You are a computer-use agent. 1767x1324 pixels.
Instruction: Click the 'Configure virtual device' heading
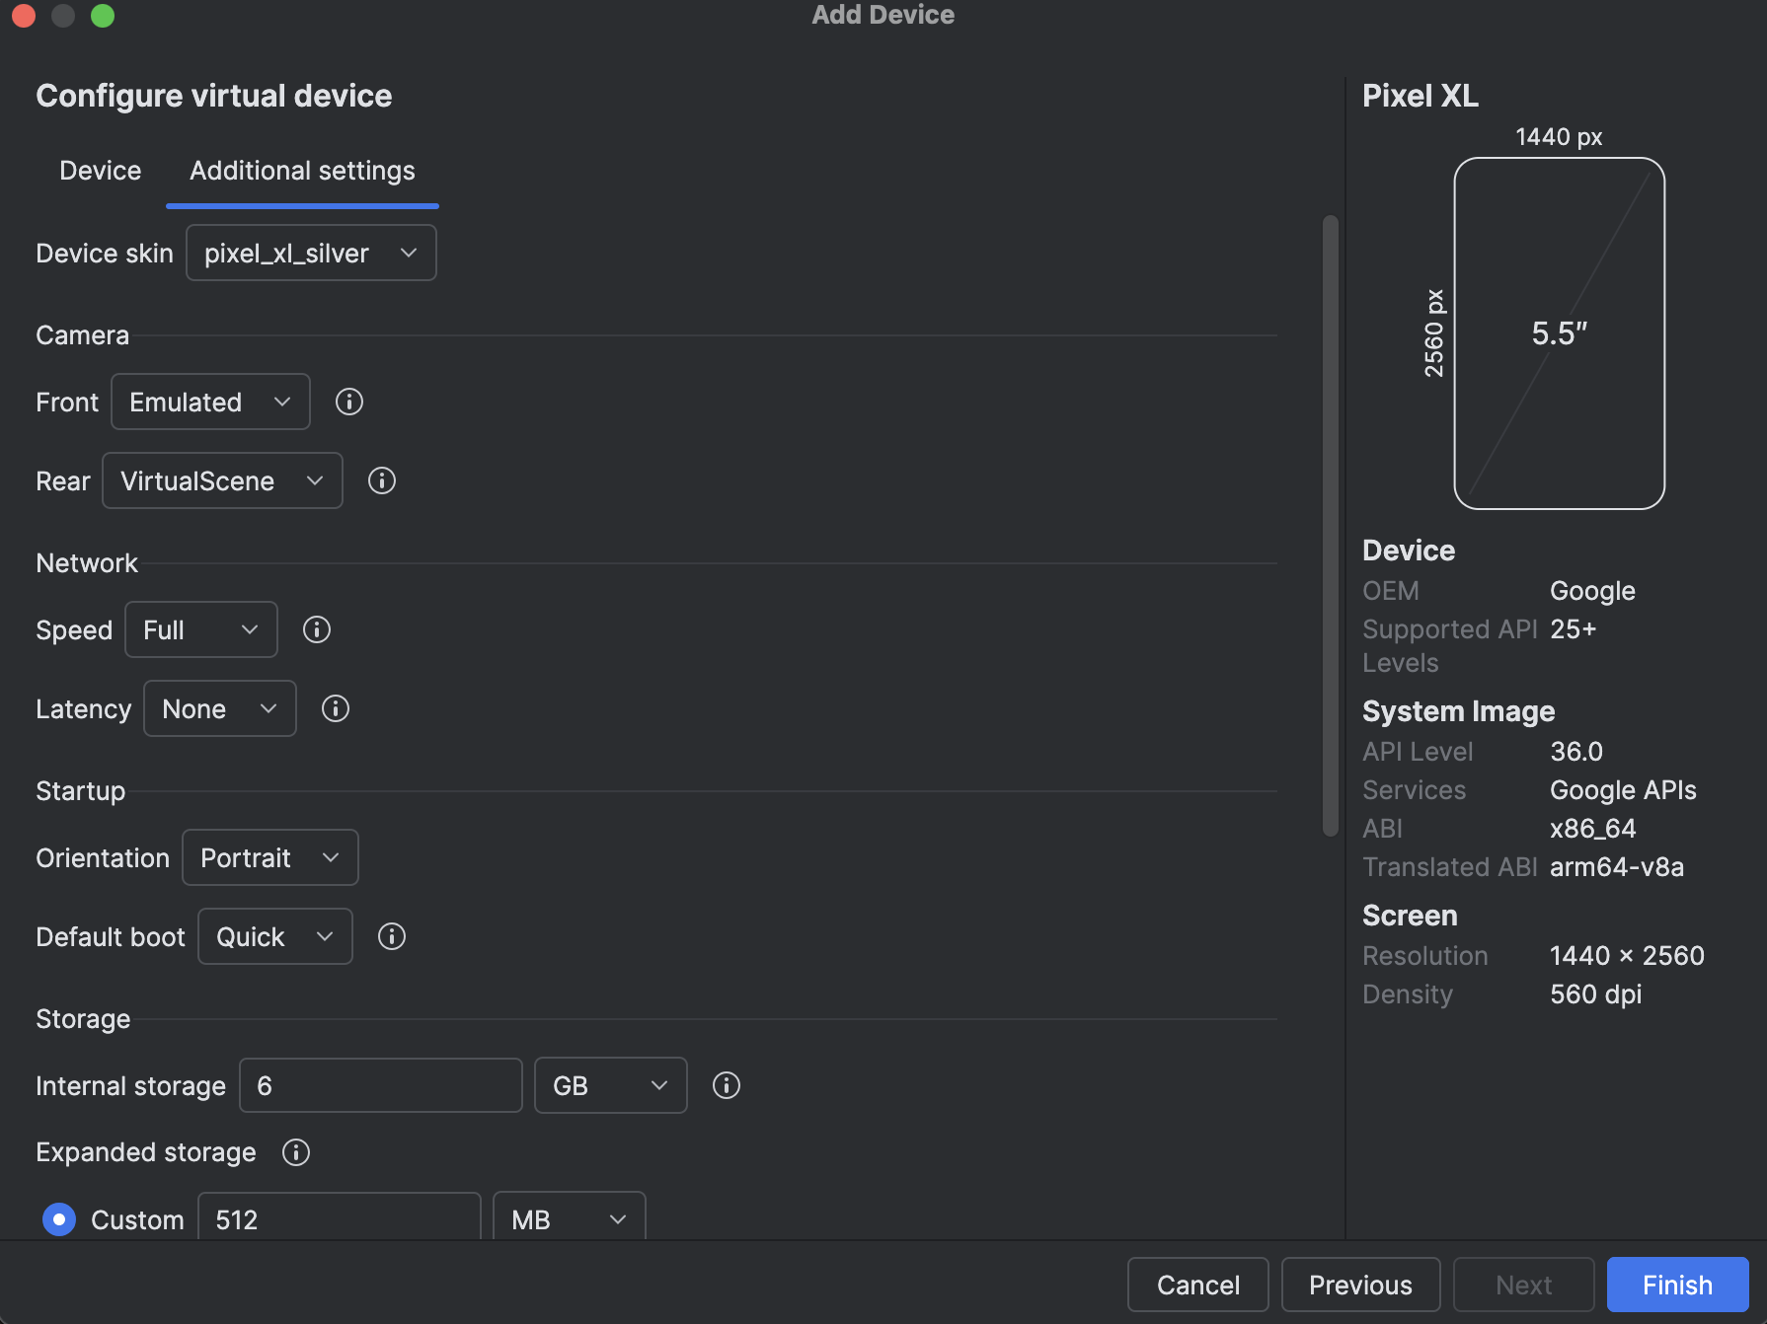[214, 96]
